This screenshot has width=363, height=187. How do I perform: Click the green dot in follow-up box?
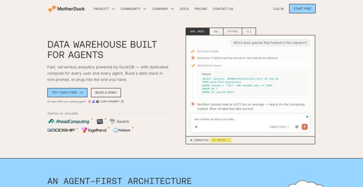tap(307, 117)
